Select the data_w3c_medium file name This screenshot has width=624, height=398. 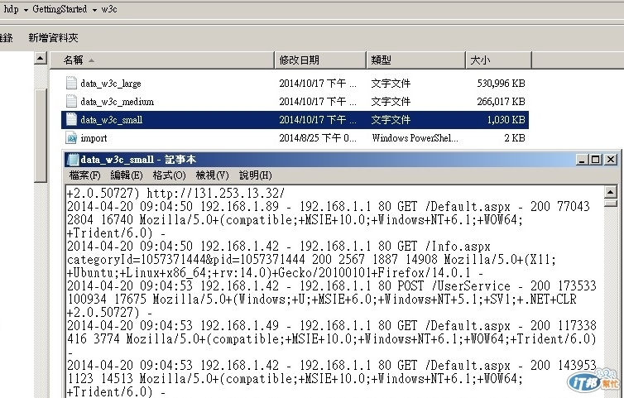point(117,102)
